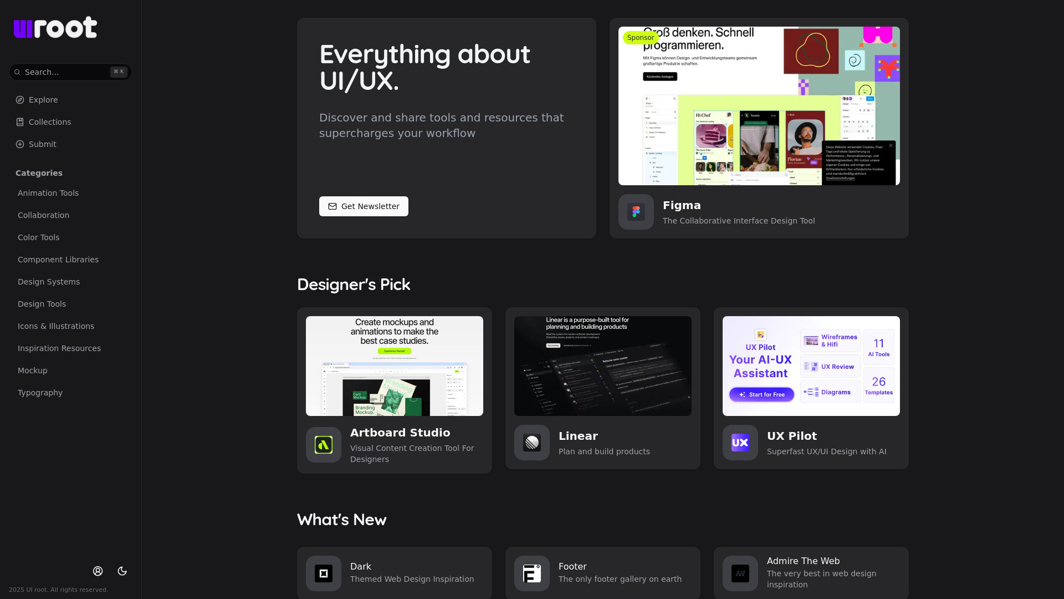Open the Typography category

pos(40,393)
